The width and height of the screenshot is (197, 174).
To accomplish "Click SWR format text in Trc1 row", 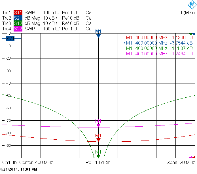I will tap(30, 12).
